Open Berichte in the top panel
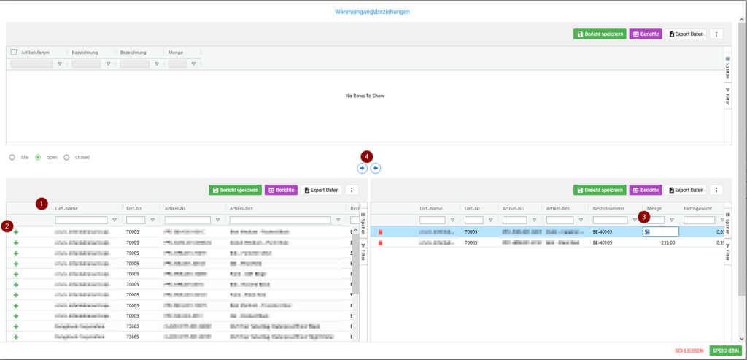 pyautogui.click(x=646, y=34)
